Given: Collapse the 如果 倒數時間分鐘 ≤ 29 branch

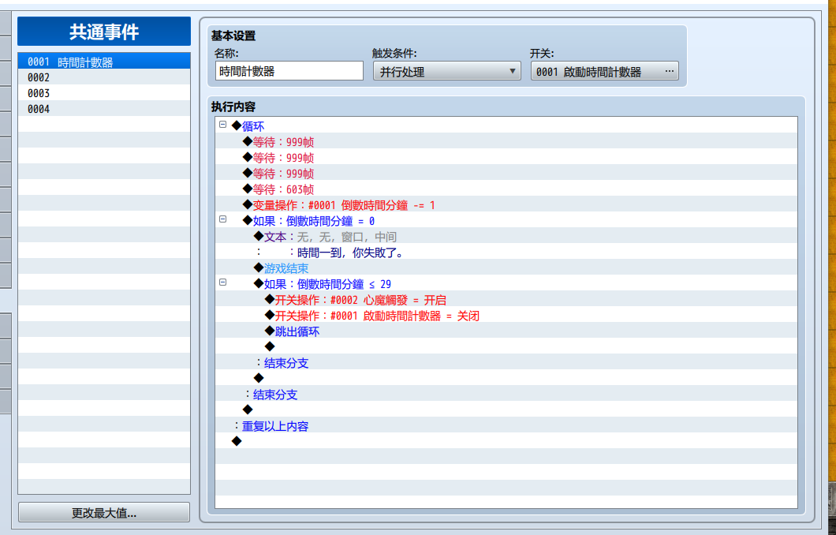Looking at the screenshot, I should pyautogui.click(x=223, y=282).
